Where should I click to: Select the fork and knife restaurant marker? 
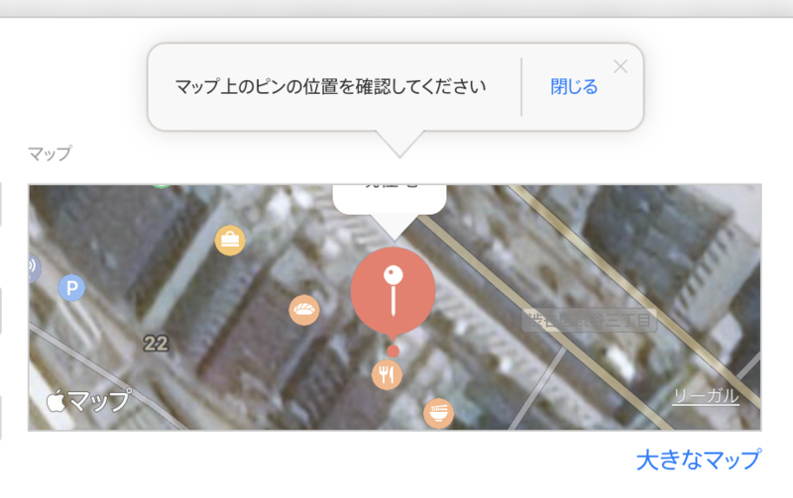point(387,375)
